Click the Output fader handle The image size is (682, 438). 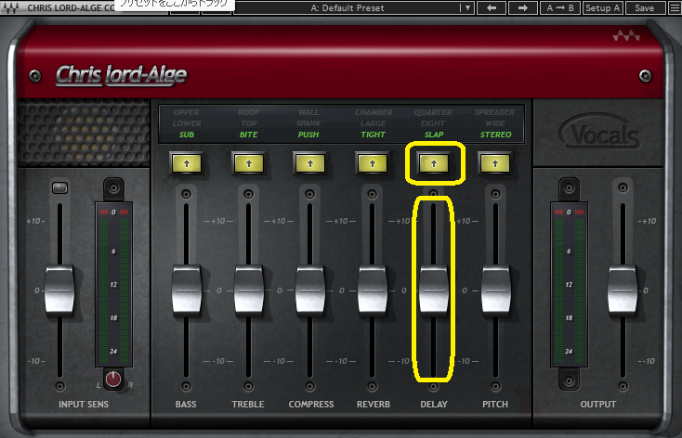[x=623, y=290]
